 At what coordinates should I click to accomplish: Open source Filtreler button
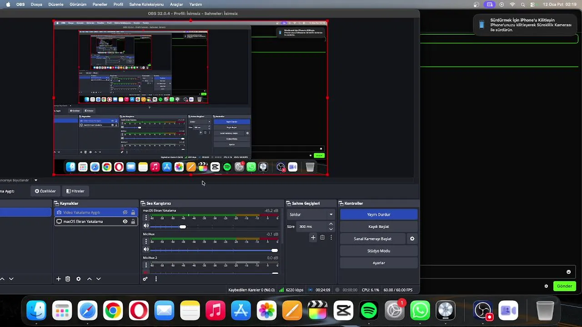click(x=75, y=191)
